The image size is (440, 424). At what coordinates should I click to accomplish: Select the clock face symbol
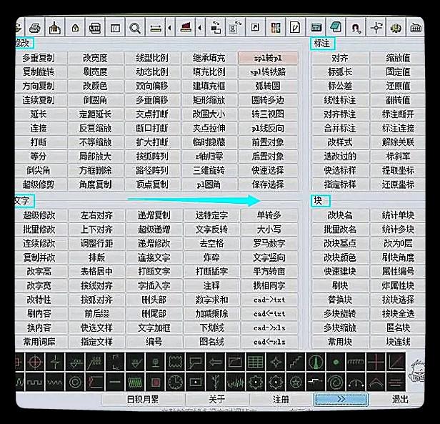tap(176, 382)
